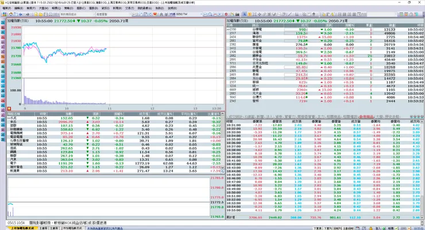Image resolution: width=425 pixels, height=230 pixels.
Task: Click the sector table scrollbar up arrow
Action: click(222, 114)
